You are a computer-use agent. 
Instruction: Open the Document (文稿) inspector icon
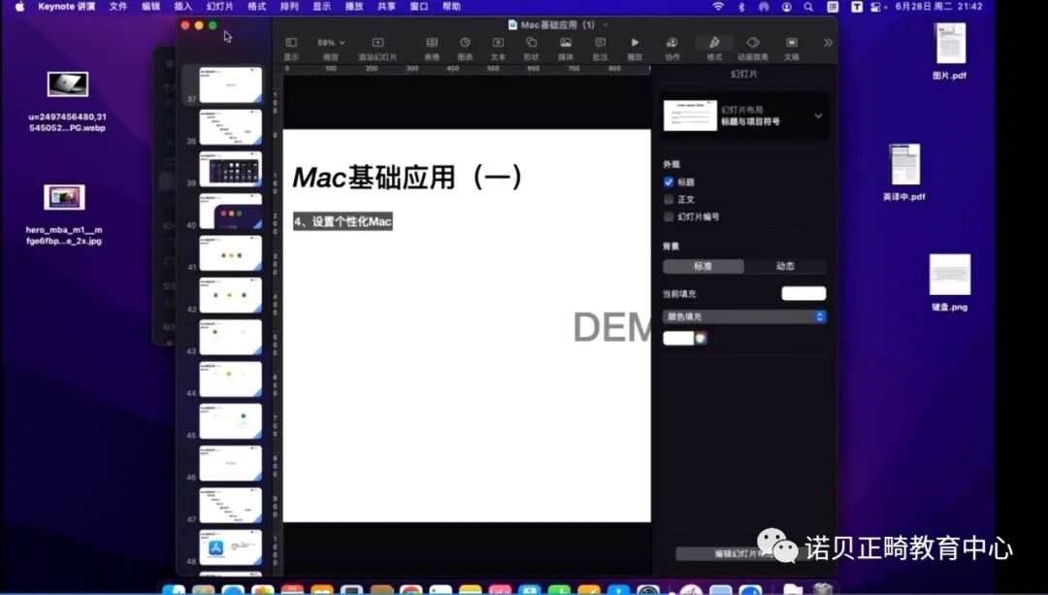[x=792, y=43]
